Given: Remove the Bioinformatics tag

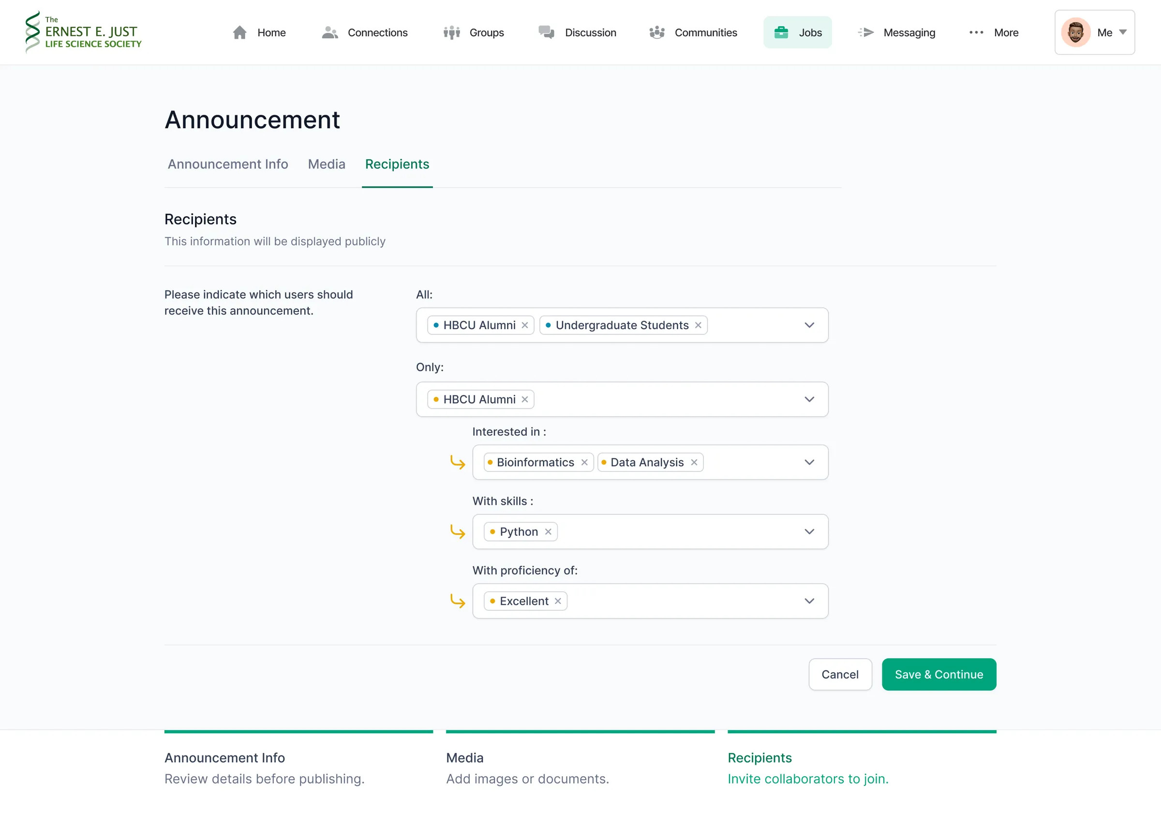Looking at the screenshot, I should tap(584, 462).
